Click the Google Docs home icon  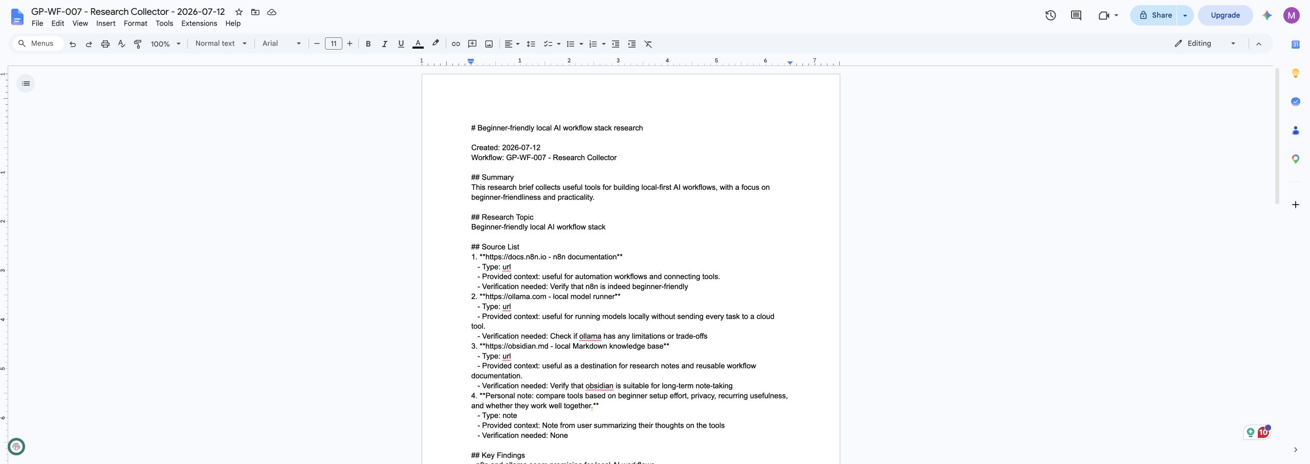[17, 17]
